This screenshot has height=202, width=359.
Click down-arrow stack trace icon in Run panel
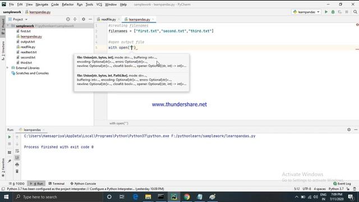pos(17,144)
